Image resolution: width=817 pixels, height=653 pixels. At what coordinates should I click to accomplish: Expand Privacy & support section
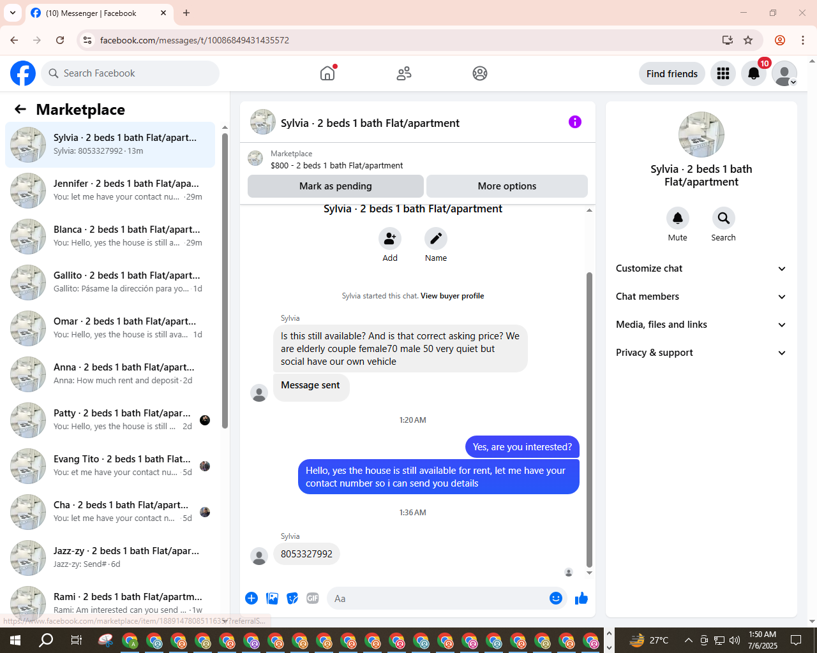coord(701,353)
